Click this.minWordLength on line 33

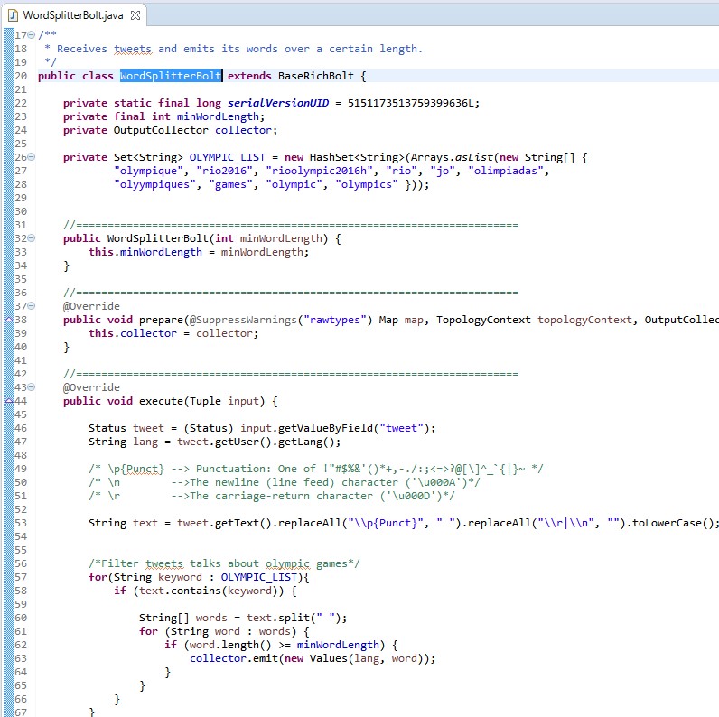(145, 252)
